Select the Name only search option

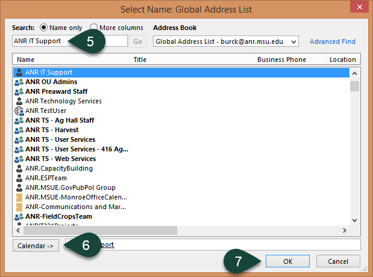click(x=44, y=28)
